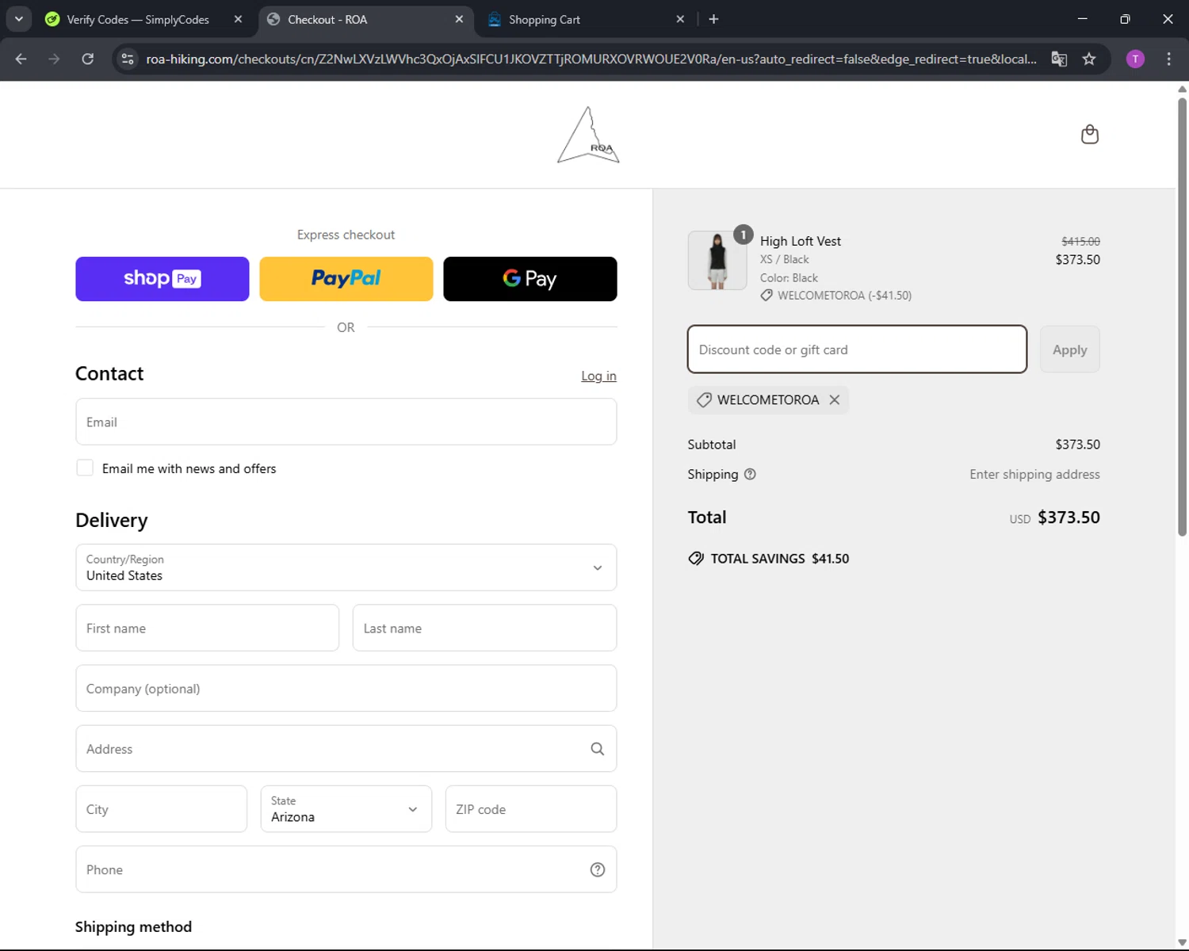Close the Verify Codes — SimplyCodes tab
This screenshot has width=1189, height=951.
coord(238,19)
